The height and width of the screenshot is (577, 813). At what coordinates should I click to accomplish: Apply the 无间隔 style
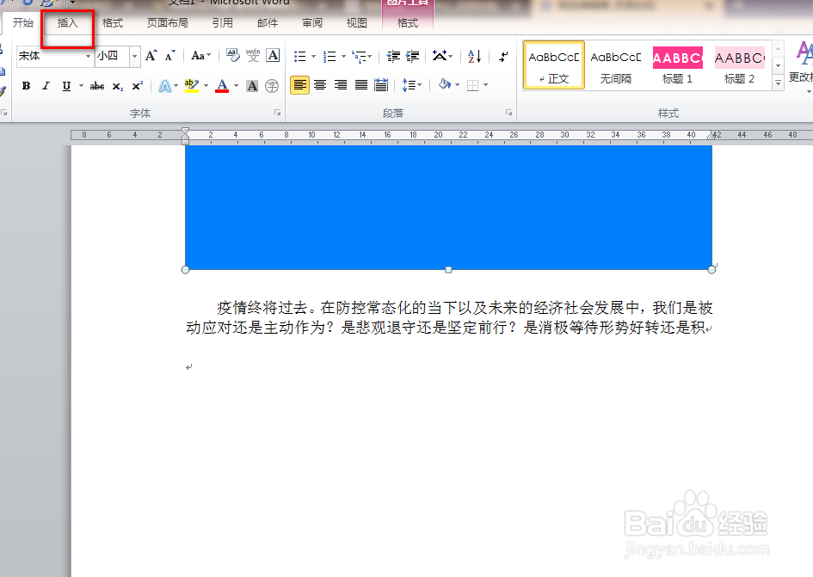pos(615,66)
